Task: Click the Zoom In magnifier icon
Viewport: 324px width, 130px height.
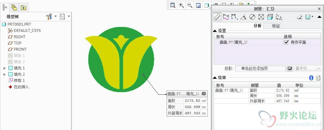Action: pos(181,5)
